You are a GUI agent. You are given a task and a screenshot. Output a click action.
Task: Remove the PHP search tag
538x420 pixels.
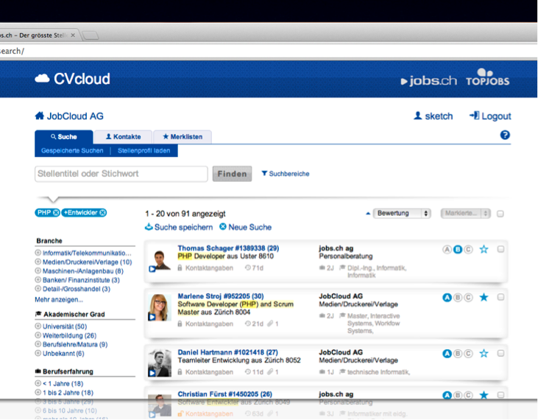pyautogui.click(x=56, y=212)
